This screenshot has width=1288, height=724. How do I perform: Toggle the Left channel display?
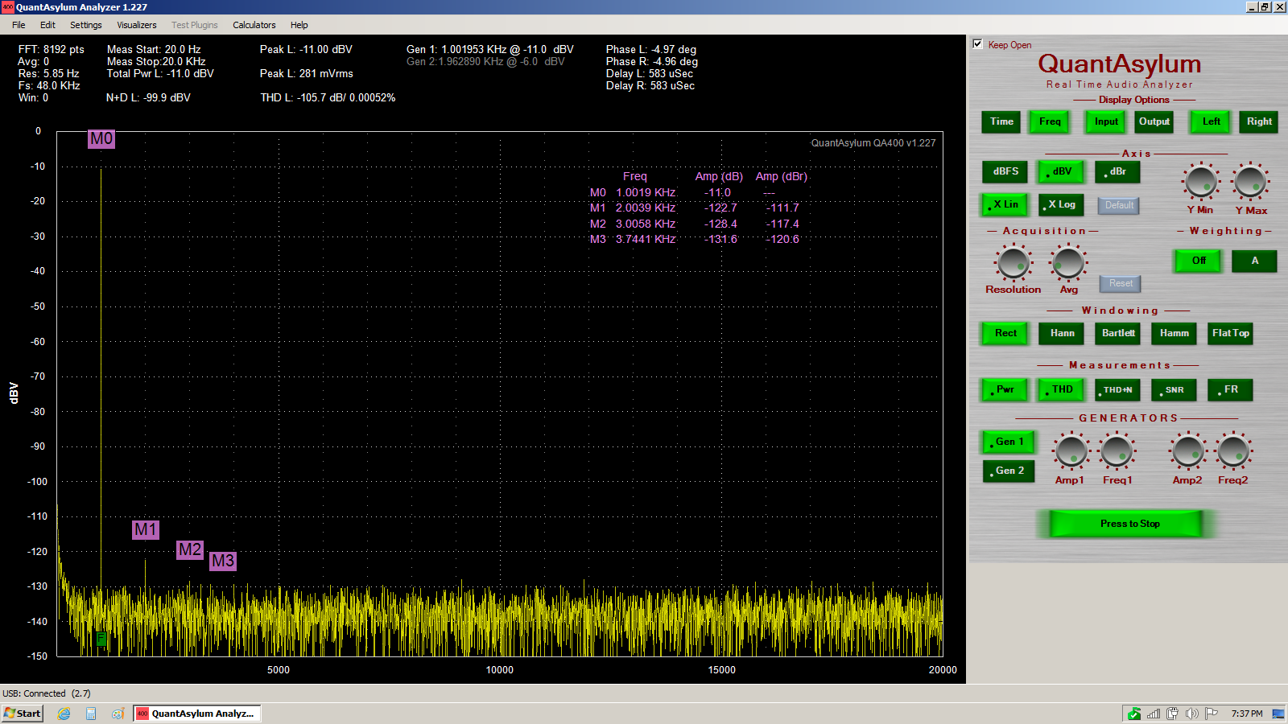tap(1212, 121)
